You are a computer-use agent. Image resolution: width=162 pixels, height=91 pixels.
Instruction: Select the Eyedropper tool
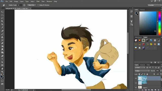[x=2, y=28]
